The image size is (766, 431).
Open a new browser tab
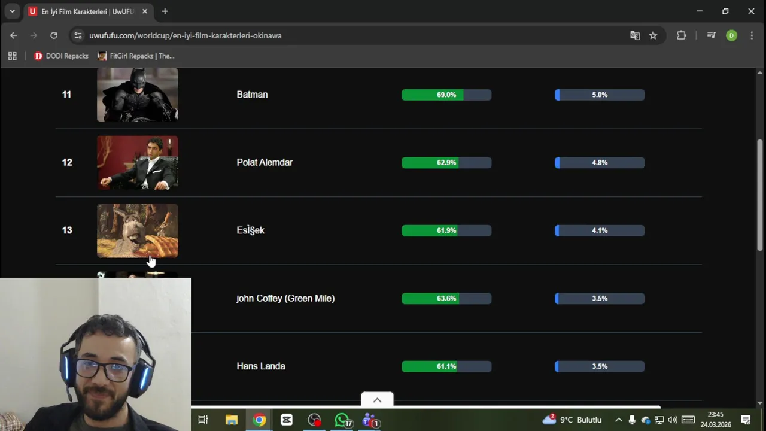point(165,11)
